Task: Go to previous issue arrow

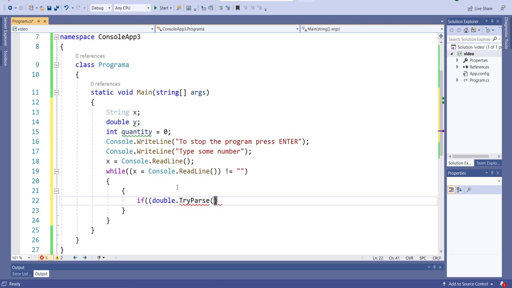Action: tap(75, 258)
